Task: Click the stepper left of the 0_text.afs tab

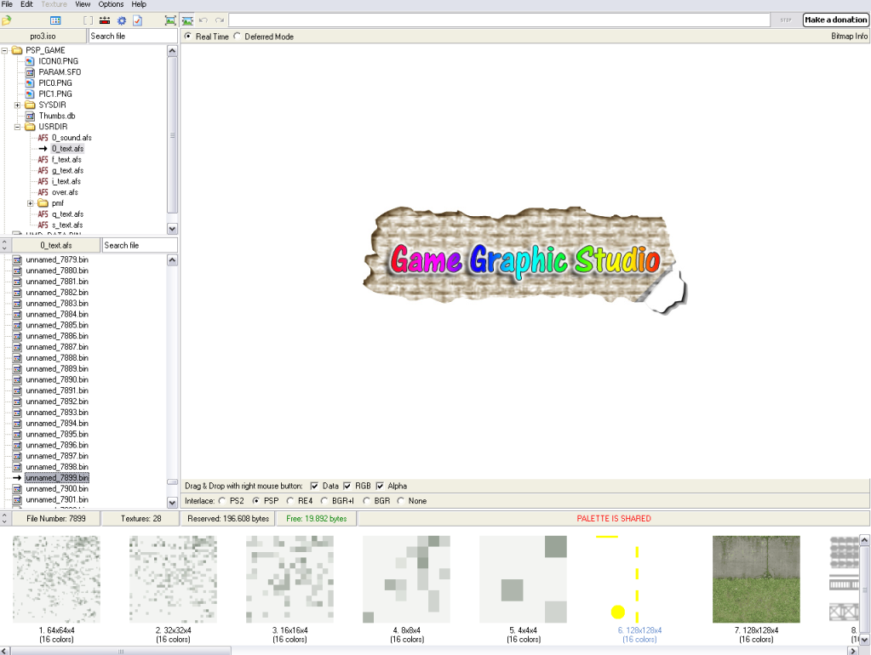Action: tap(4, 245)
